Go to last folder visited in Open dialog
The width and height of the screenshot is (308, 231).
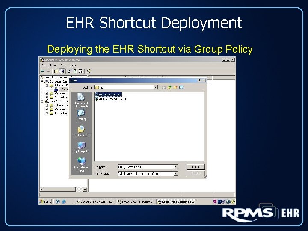click(164, 88)
